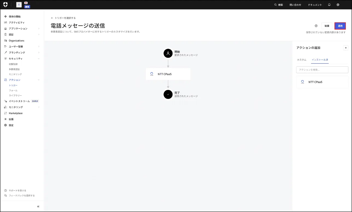The image size is (352, 212).
Task: Select NTT CPaaS in installed actions list
Action: click(x=322, y=82)
